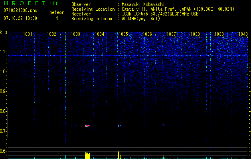Click the 1.1 frequency axis label
This screenshot has height=159, width=251.
[3, 52]
